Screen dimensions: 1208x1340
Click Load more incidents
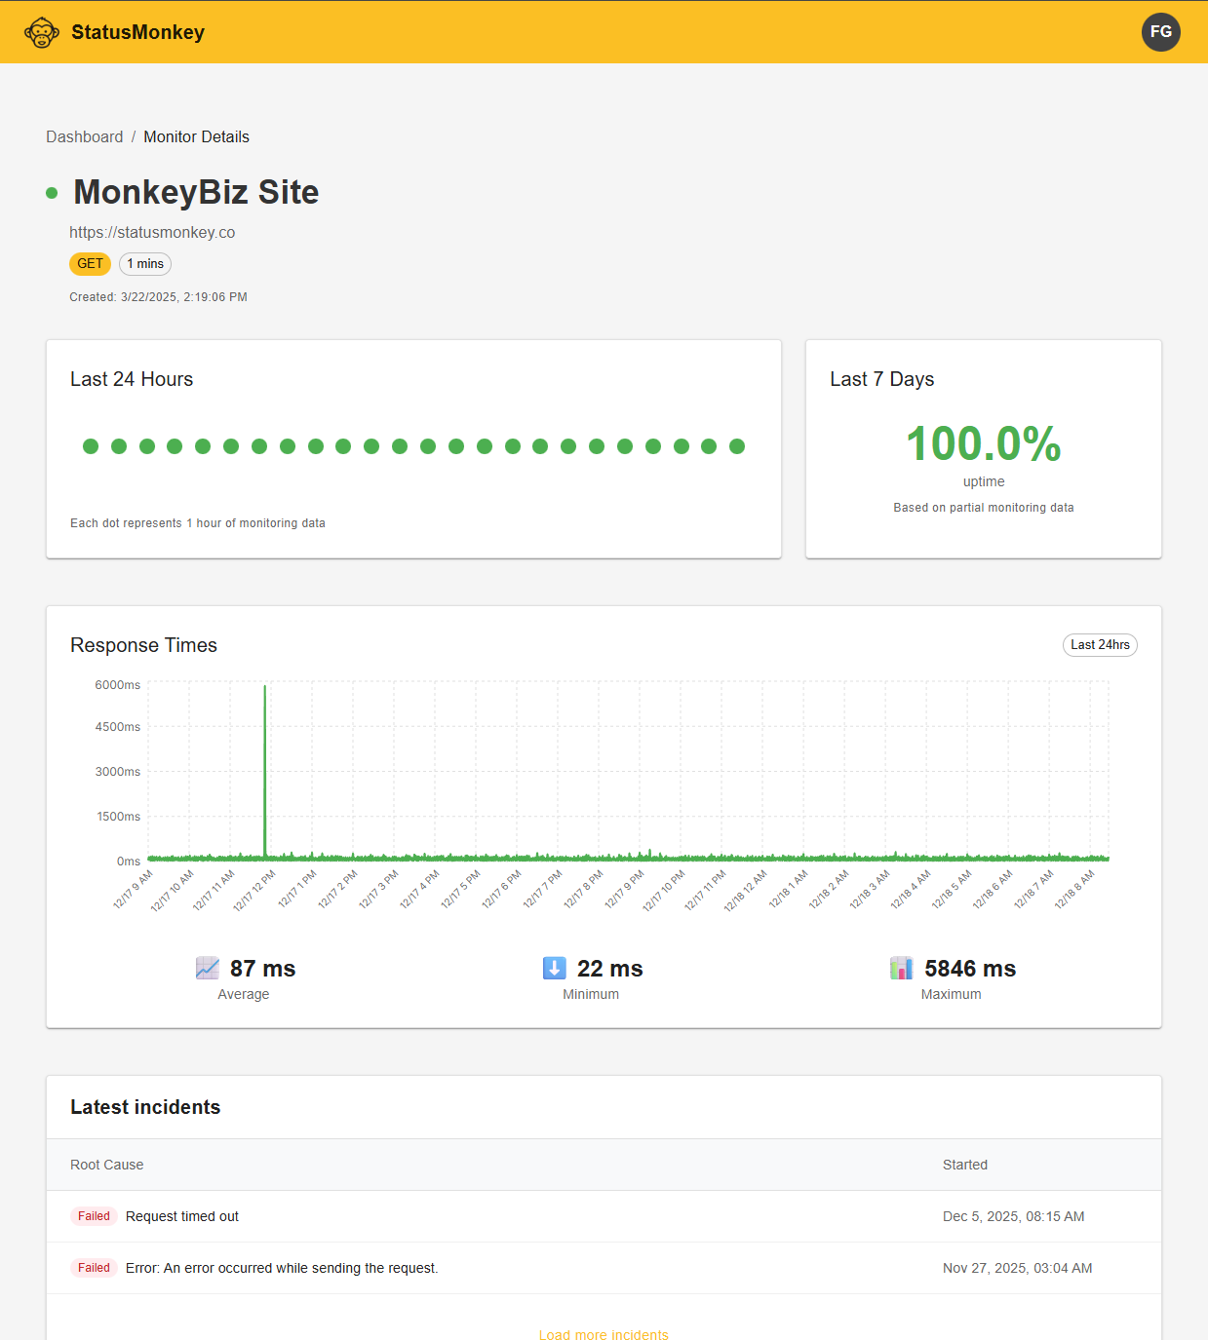(x=603, y=1334)
